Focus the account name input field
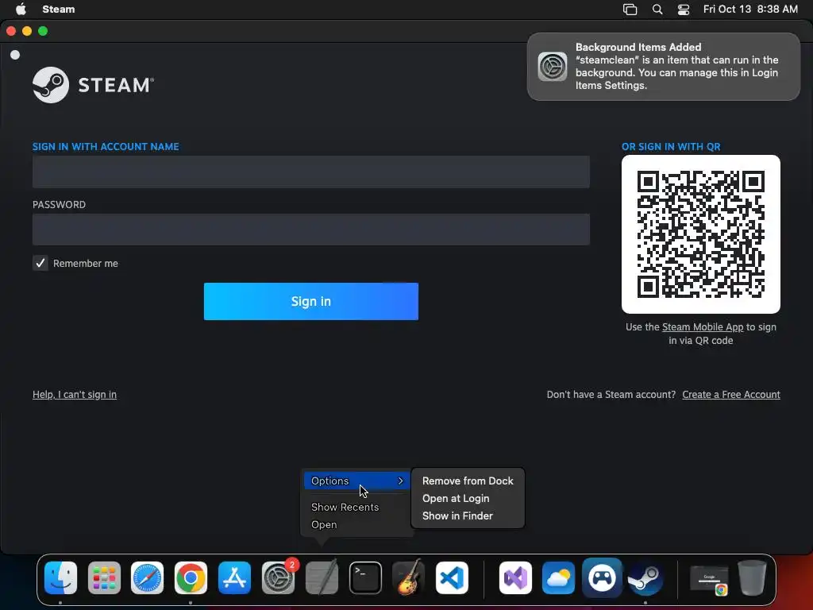 point(311,172)
